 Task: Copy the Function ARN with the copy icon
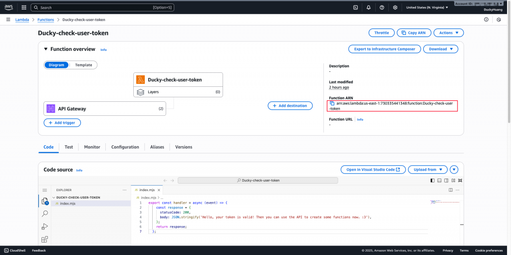pyautogui.click(x=332, y=103)
